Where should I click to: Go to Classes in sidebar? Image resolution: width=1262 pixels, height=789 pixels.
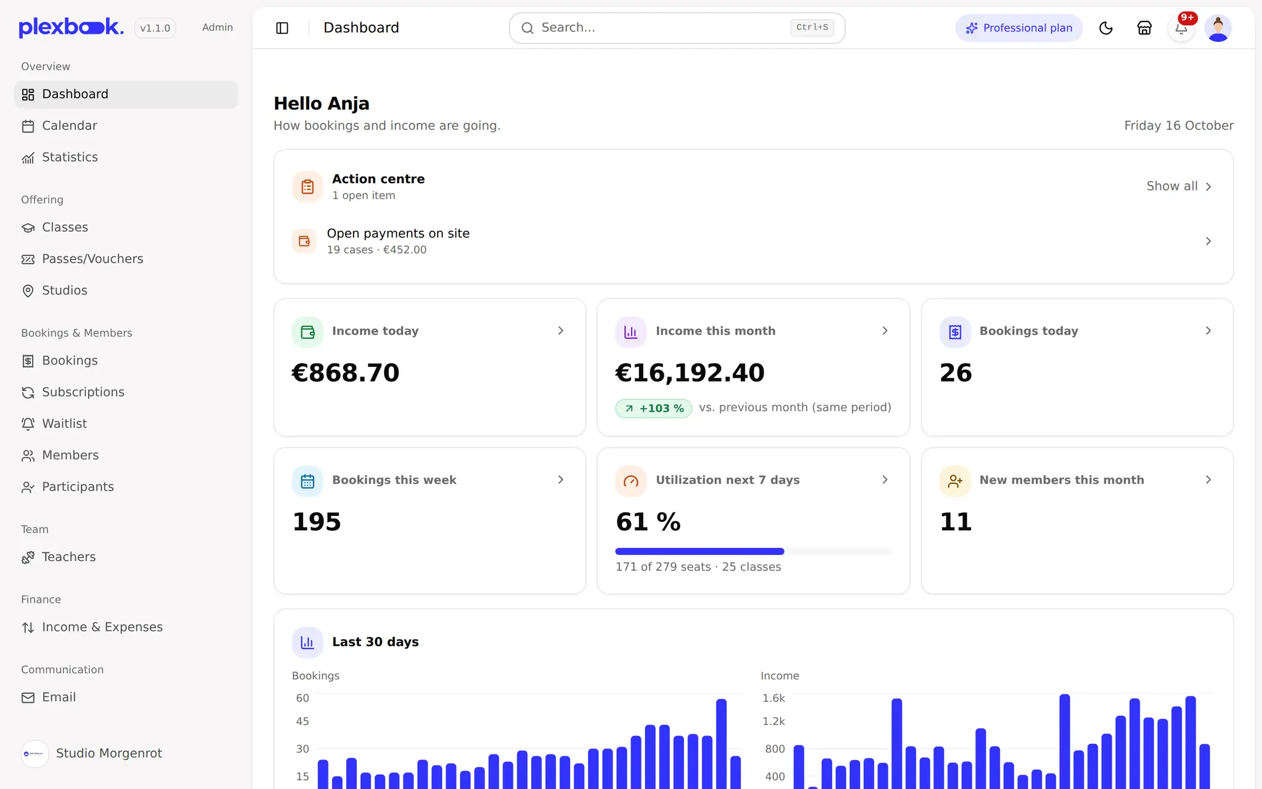126,227
